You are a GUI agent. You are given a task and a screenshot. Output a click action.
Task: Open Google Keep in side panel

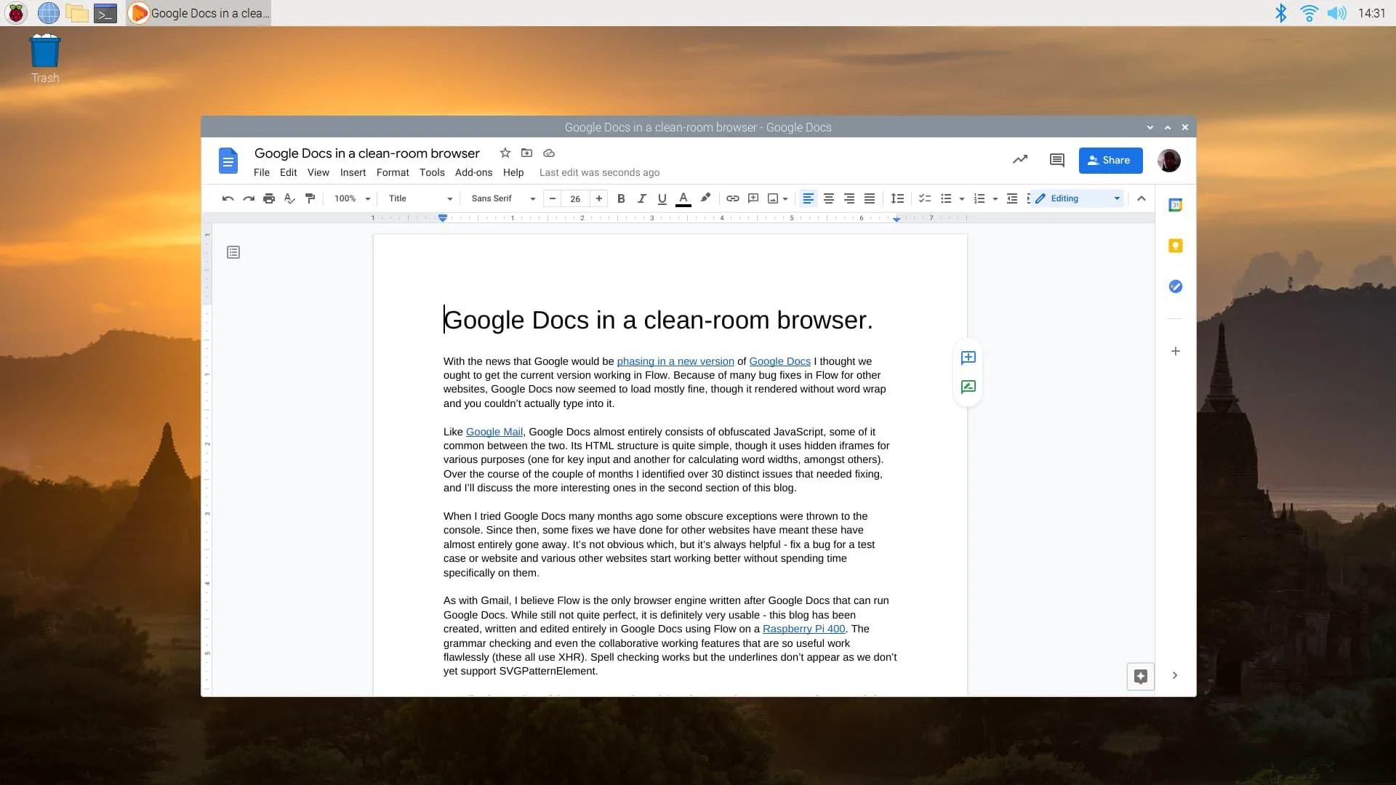click(1175, 246)
